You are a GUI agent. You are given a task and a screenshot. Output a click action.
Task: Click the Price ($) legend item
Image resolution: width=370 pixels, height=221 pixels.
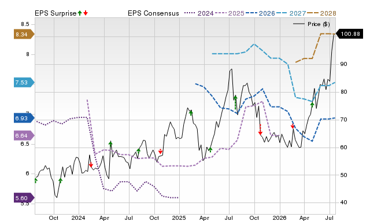(x=312, y=24)
